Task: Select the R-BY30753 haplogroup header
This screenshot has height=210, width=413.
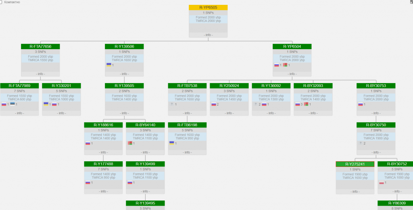Action: pyautogui.click(x=376, y=86)
